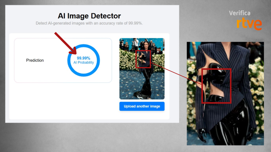Click the red arrow pointing at the result
The height and width of the screenshot is (152, 271).
(x=65, y=42)
